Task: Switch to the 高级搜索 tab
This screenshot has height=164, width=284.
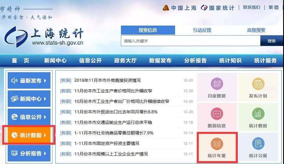Action: pyautogui.click(x=256, y=30)
